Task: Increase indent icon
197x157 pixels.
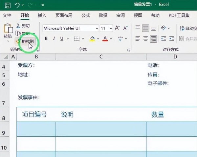Action: [172, 38]
